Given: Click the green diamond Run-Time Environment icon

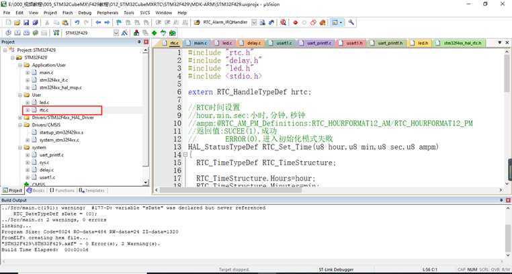Looking at the screenshot, I should pyautogui.click(x=154, y=33).
